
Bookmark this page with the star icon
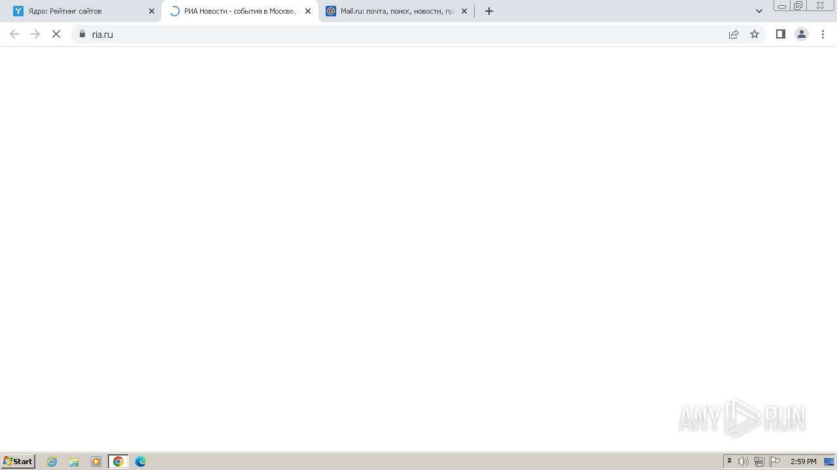pos(755,34)
